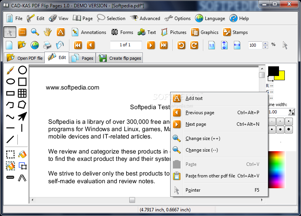The height and width of the screenshot is (216, 301).
Task: Rotate page counterclockwise
Action: 181,45
